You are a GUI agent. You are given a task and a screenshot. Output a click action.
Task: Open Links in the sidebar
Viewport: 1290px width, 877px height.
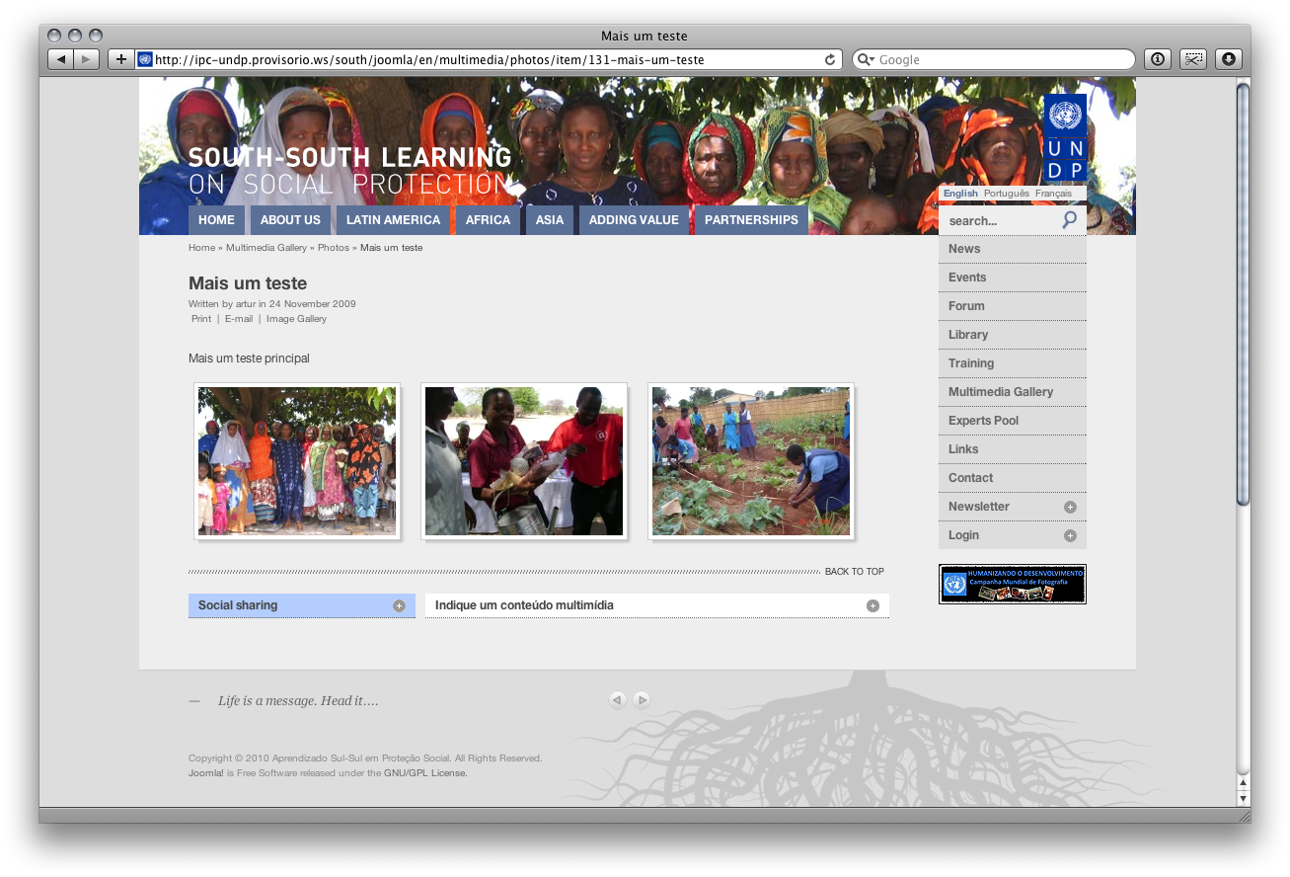click(1013, 449)
